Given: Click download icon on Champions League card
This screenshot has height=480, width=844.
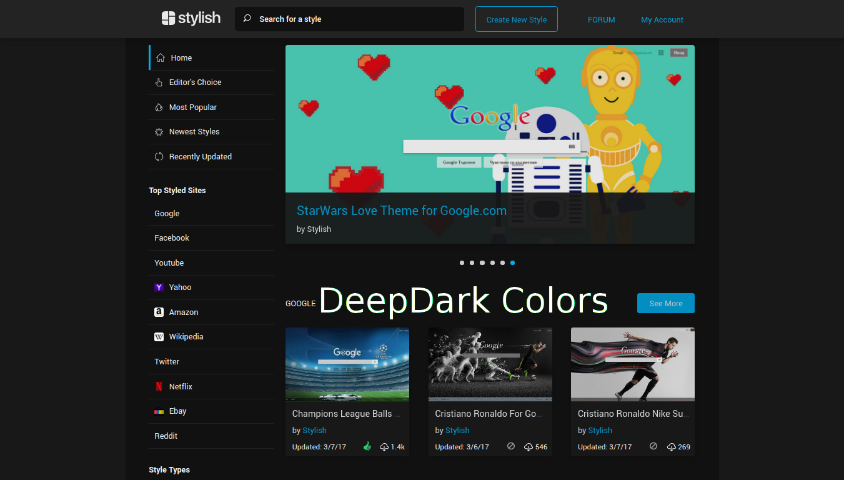Looking at the screenshot, I should tap(384, 447).
